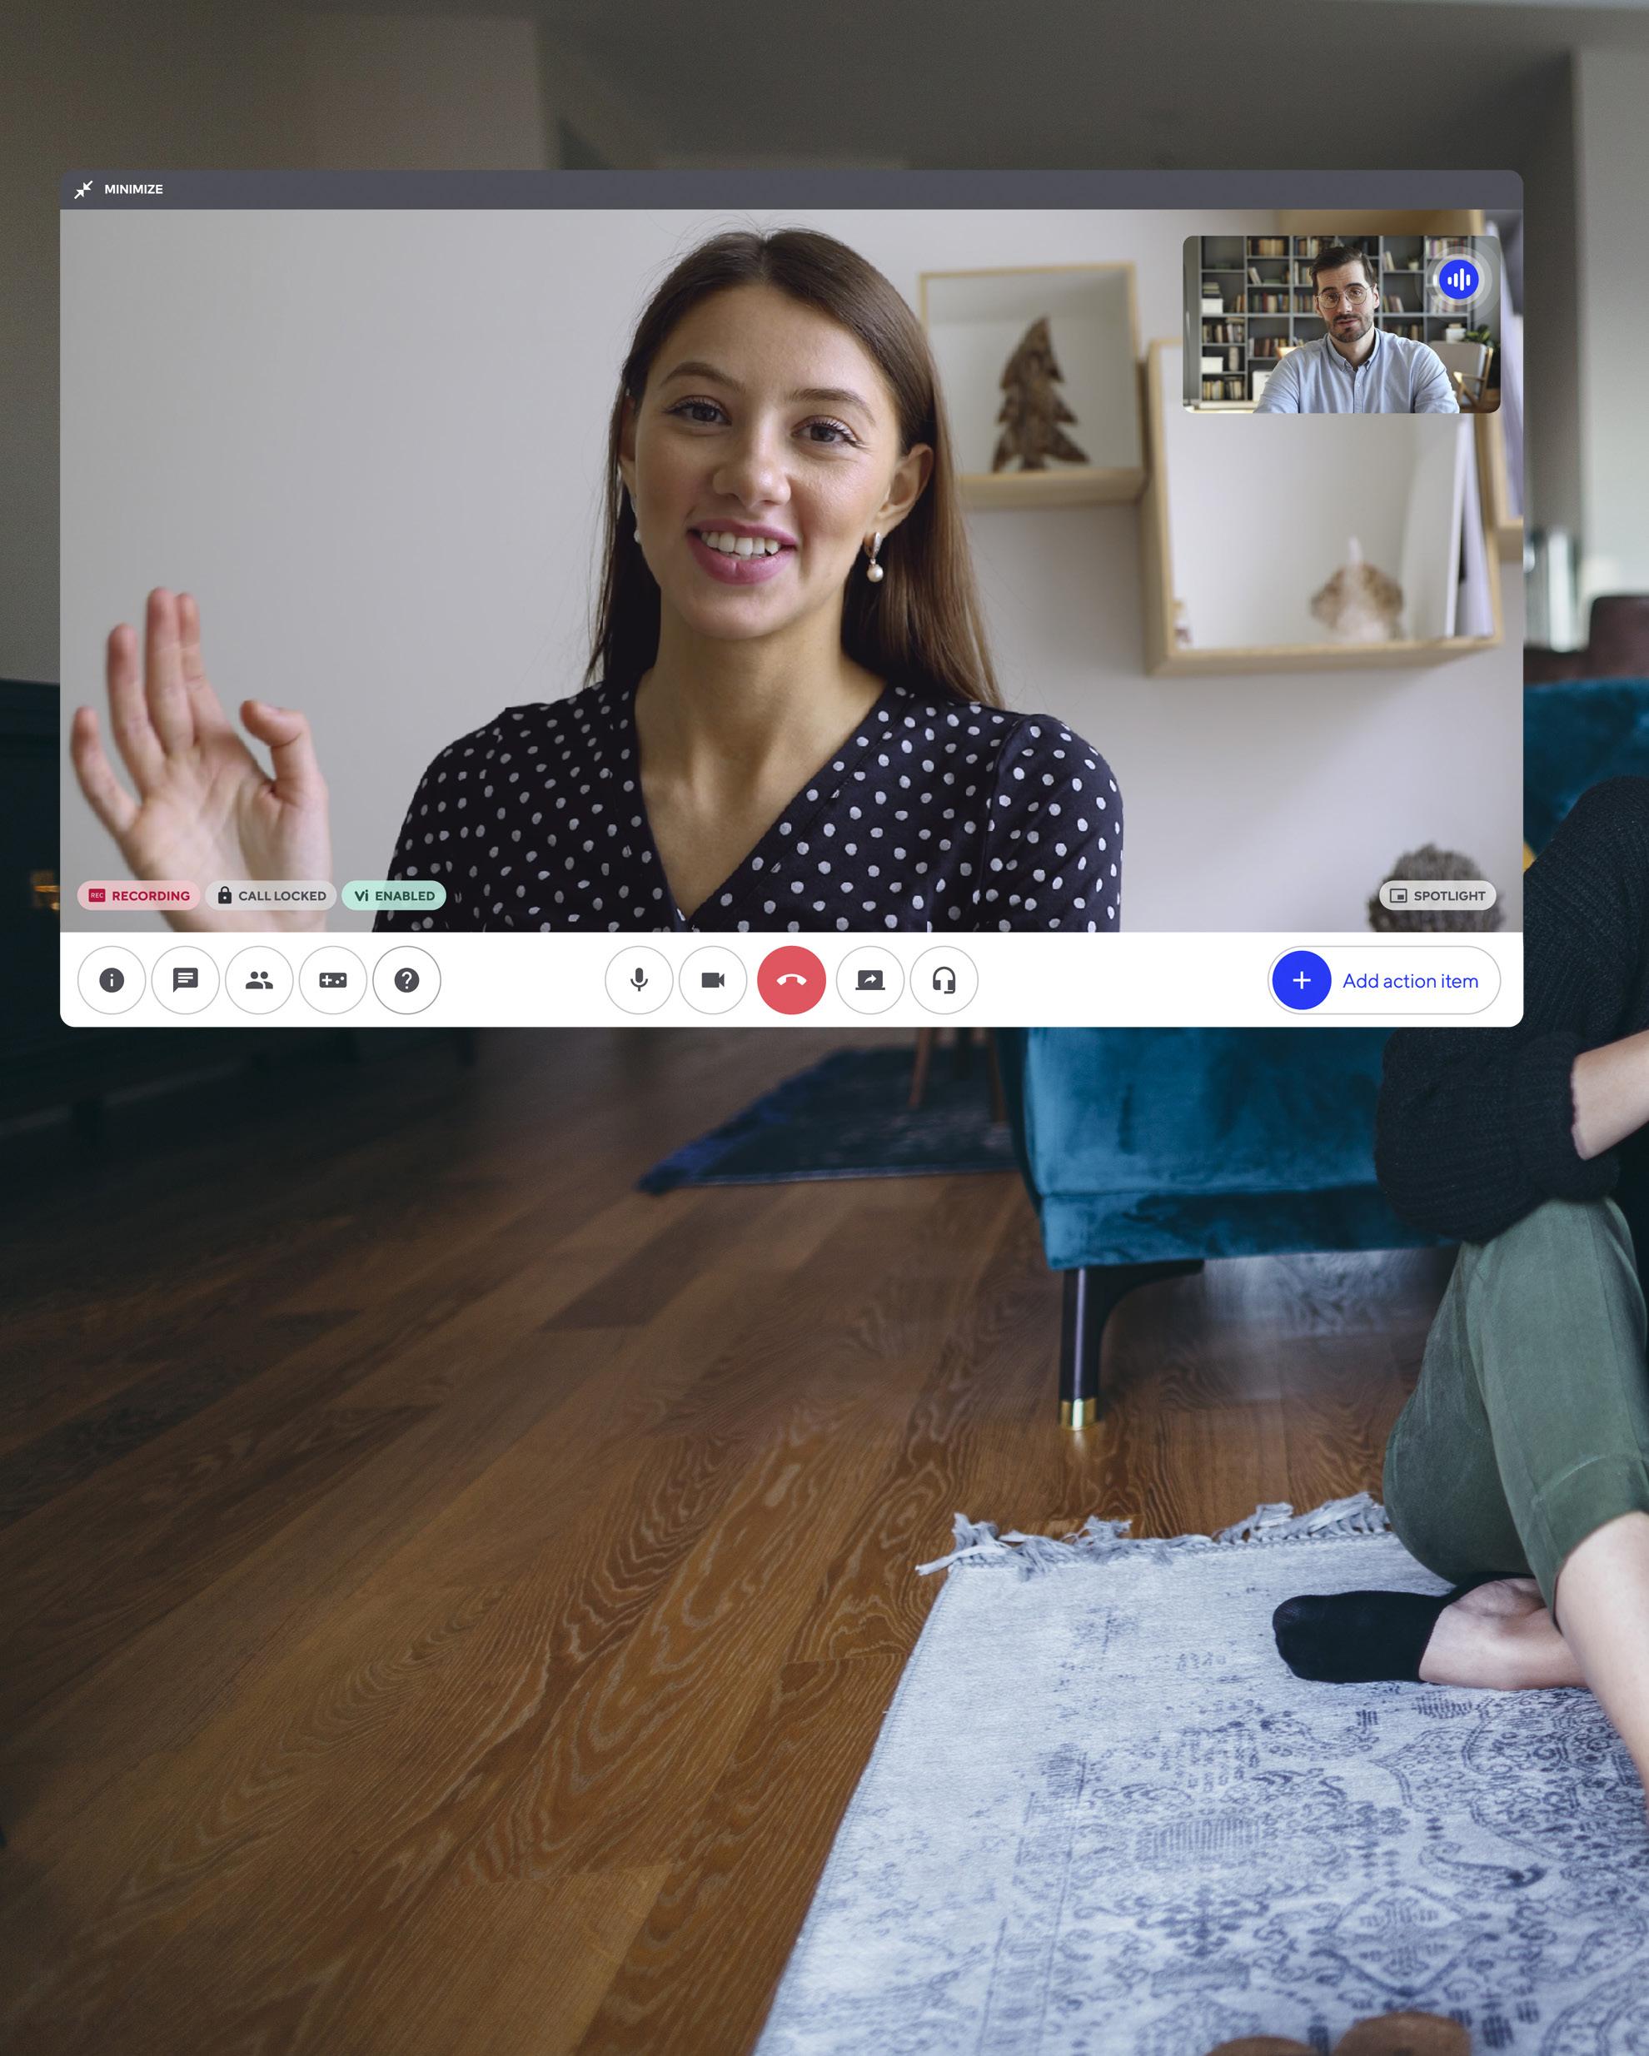Viewport: 1649px width, 2056px height.
Task: Open the call info button
Action: pos(112,980)
